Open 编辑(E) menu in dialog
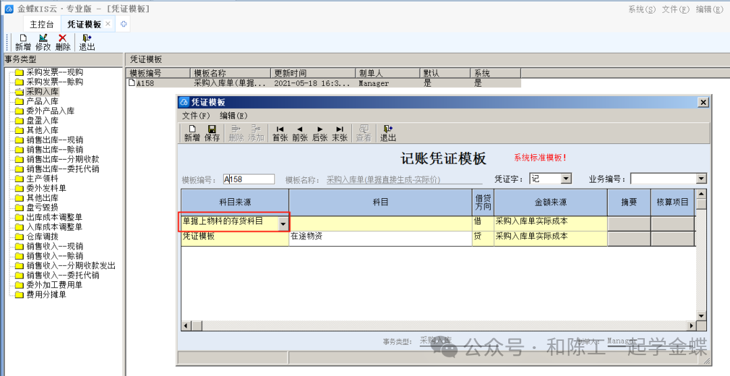 coord(233,116)
